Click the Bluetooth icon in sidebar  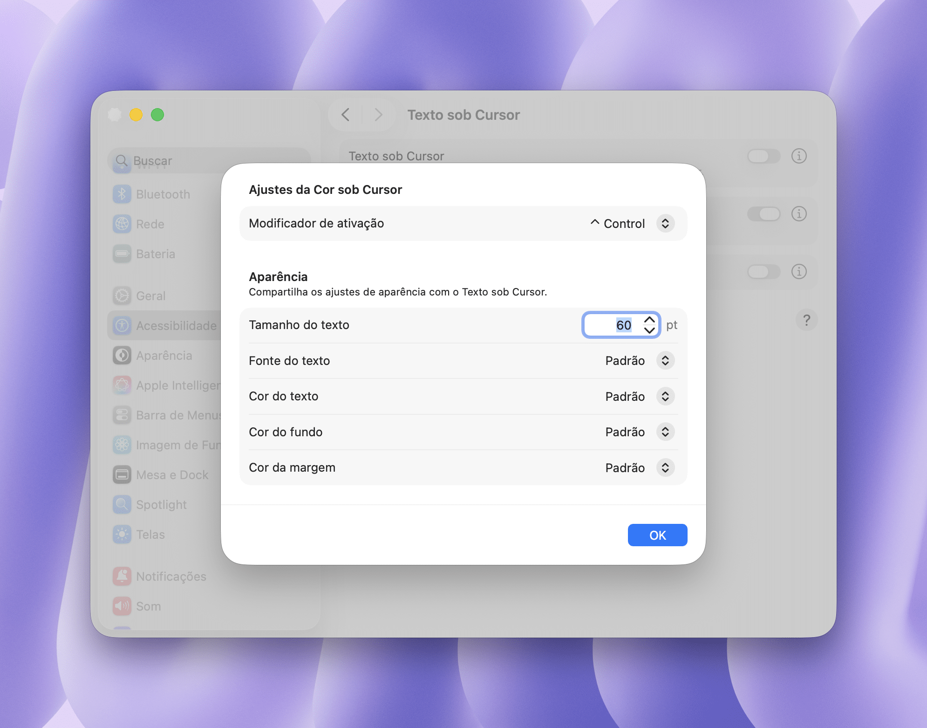(122, 194)
